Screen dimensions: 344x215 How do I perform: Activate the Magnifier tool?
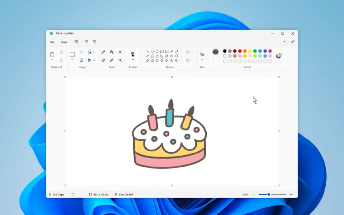coord(120,60)
